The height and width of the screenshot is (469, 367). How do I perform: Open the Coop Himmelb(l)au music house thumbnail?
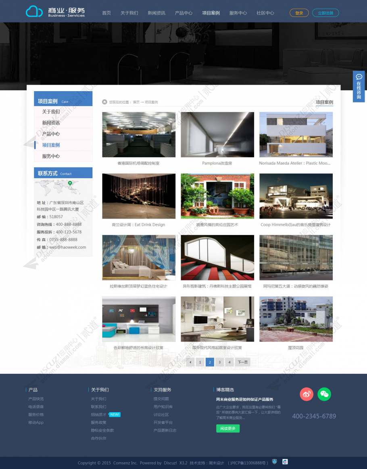pos(296,196)
